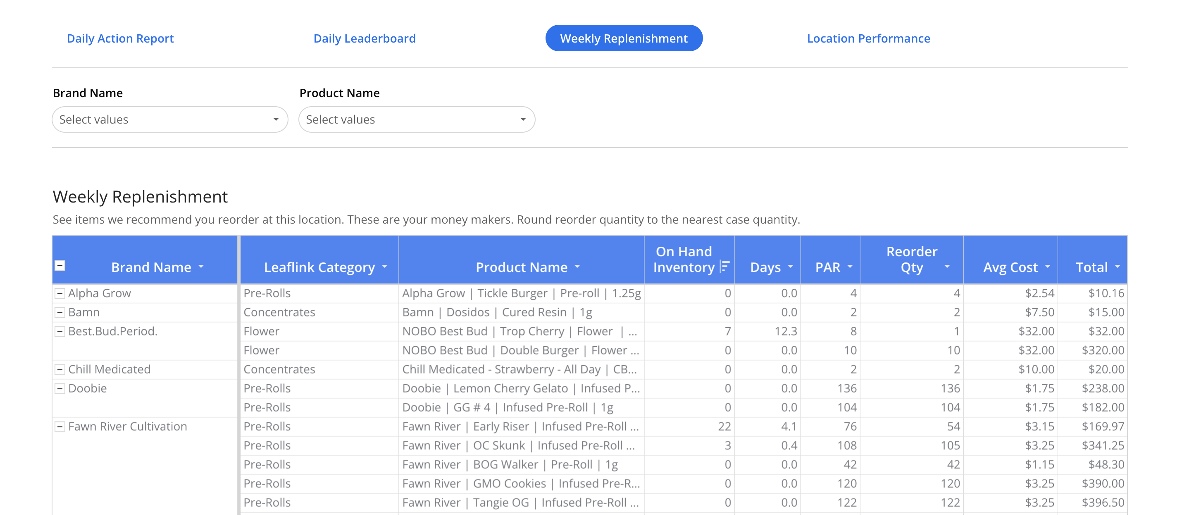Open the Product Name filter dropdown
Screen dimensions: 1182x515
pyautogui.click(x=416, y=120)
